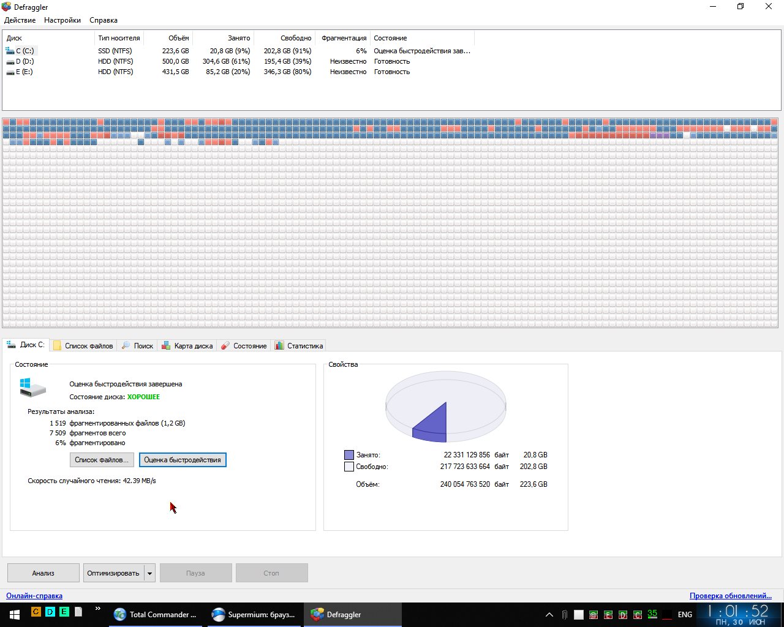
Task: Click the E drive shortcut on the taskbar
Action: pos(64,612)
